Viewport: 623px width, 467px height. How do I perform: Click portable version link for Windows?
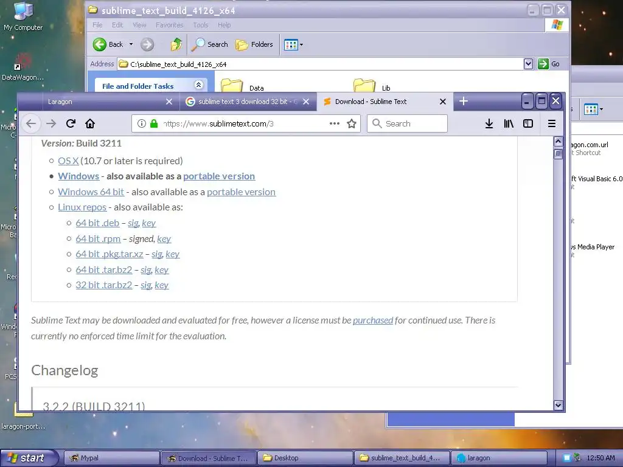219,176
